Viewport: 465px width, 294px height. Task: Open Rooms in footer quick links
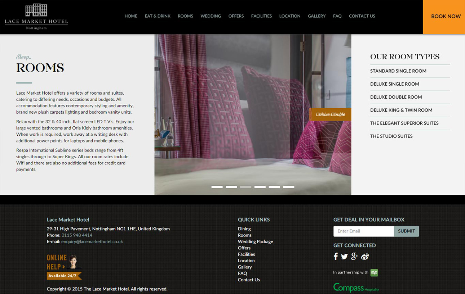coord(244,235)
